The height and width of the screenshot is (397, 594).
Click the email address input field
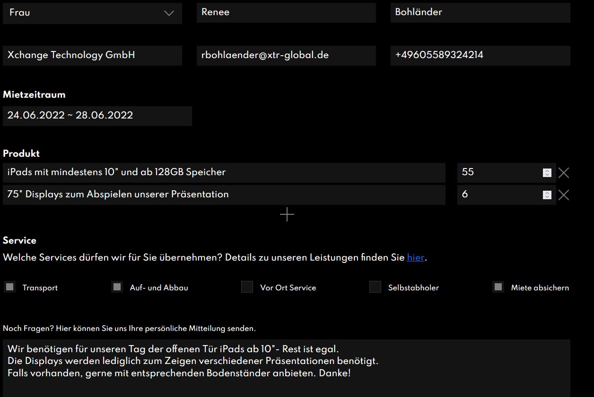coord(286,55)
